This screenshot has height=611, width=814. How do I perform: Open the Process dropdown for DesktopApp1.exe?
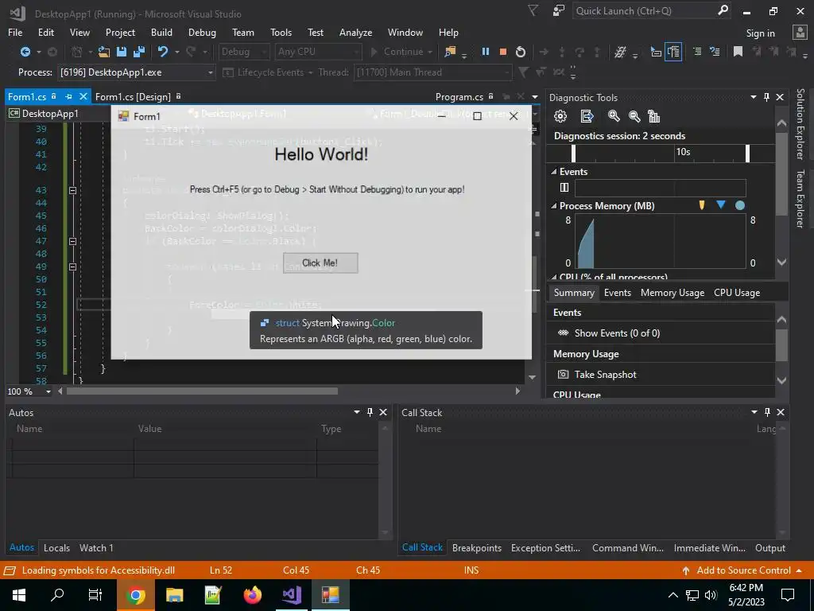210,72
